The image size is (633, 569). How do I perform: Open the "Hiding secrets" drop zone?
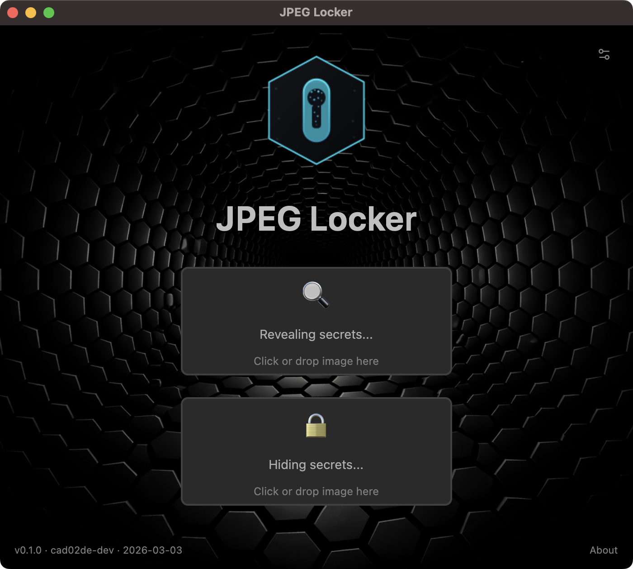316,451
